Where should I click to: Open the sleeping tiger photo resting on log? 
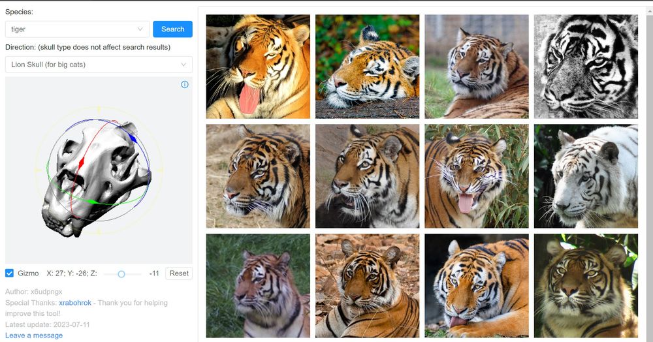click(x=367, y=67)
